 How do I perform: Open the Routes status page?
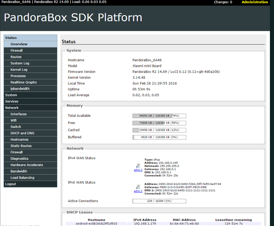pos(31,57)
